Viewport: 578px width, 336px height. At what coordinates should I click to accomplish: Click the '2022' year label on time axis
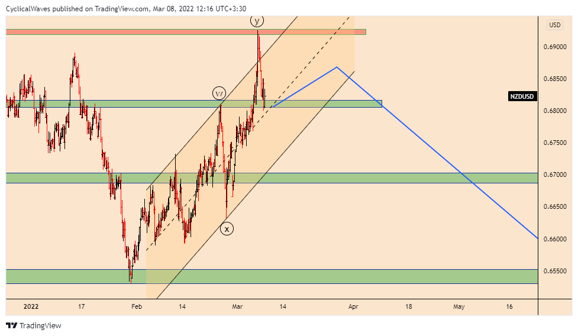click(31, 306)
